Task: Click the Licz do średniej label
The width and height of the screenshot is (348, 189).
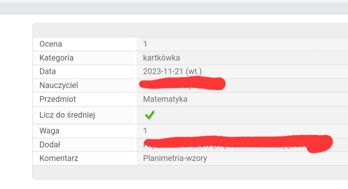Action: (x=67, y=115)
